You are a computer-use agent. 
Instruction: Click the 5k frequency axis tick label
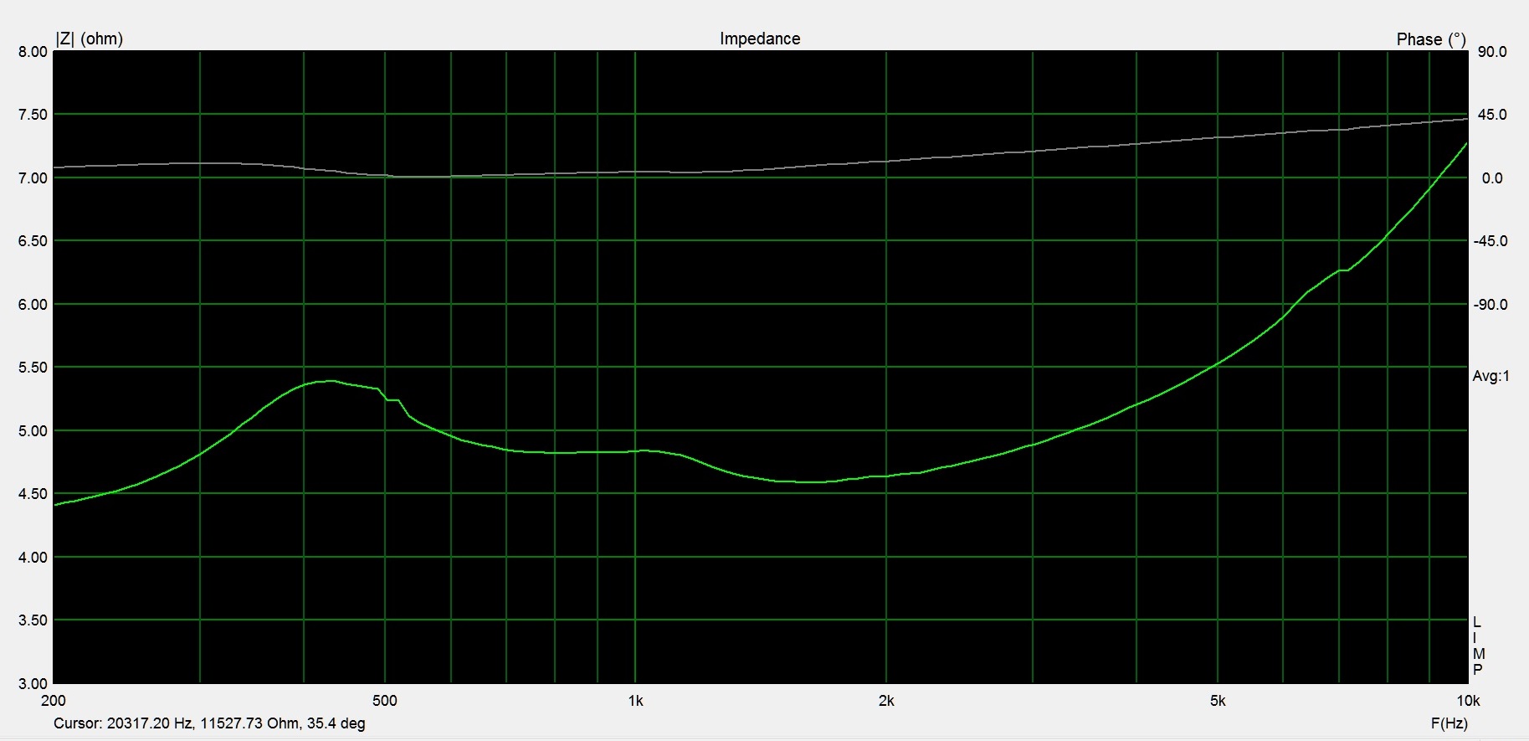[1218, 701]
